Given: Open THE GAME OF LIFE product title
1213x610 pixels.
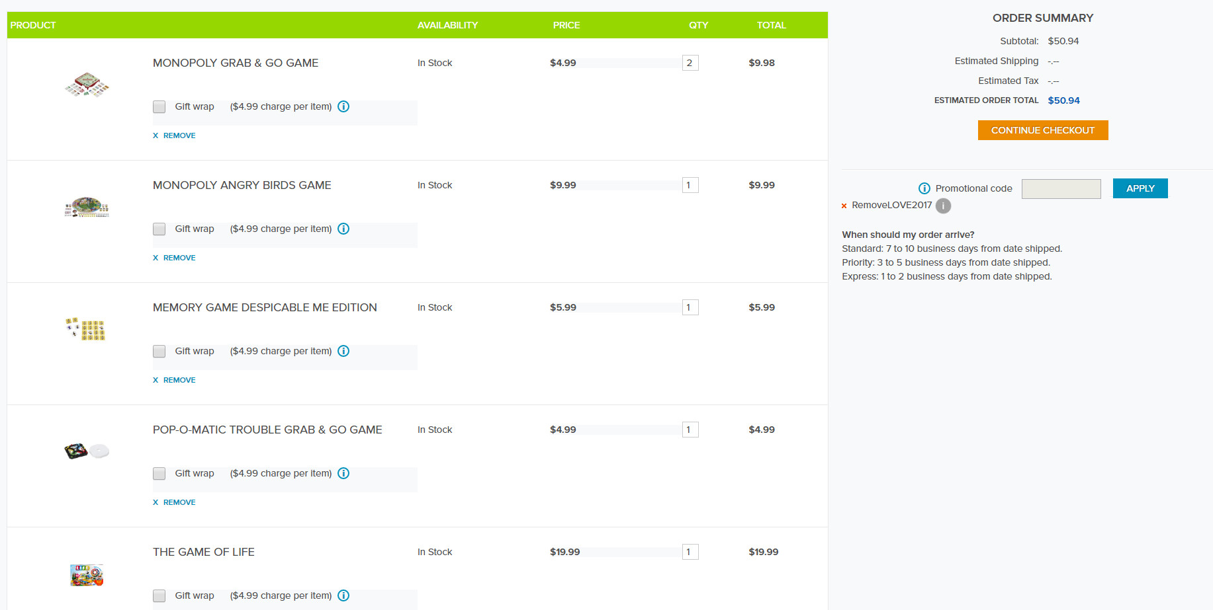Looking at the screenshot, I should tap(204, 552).
